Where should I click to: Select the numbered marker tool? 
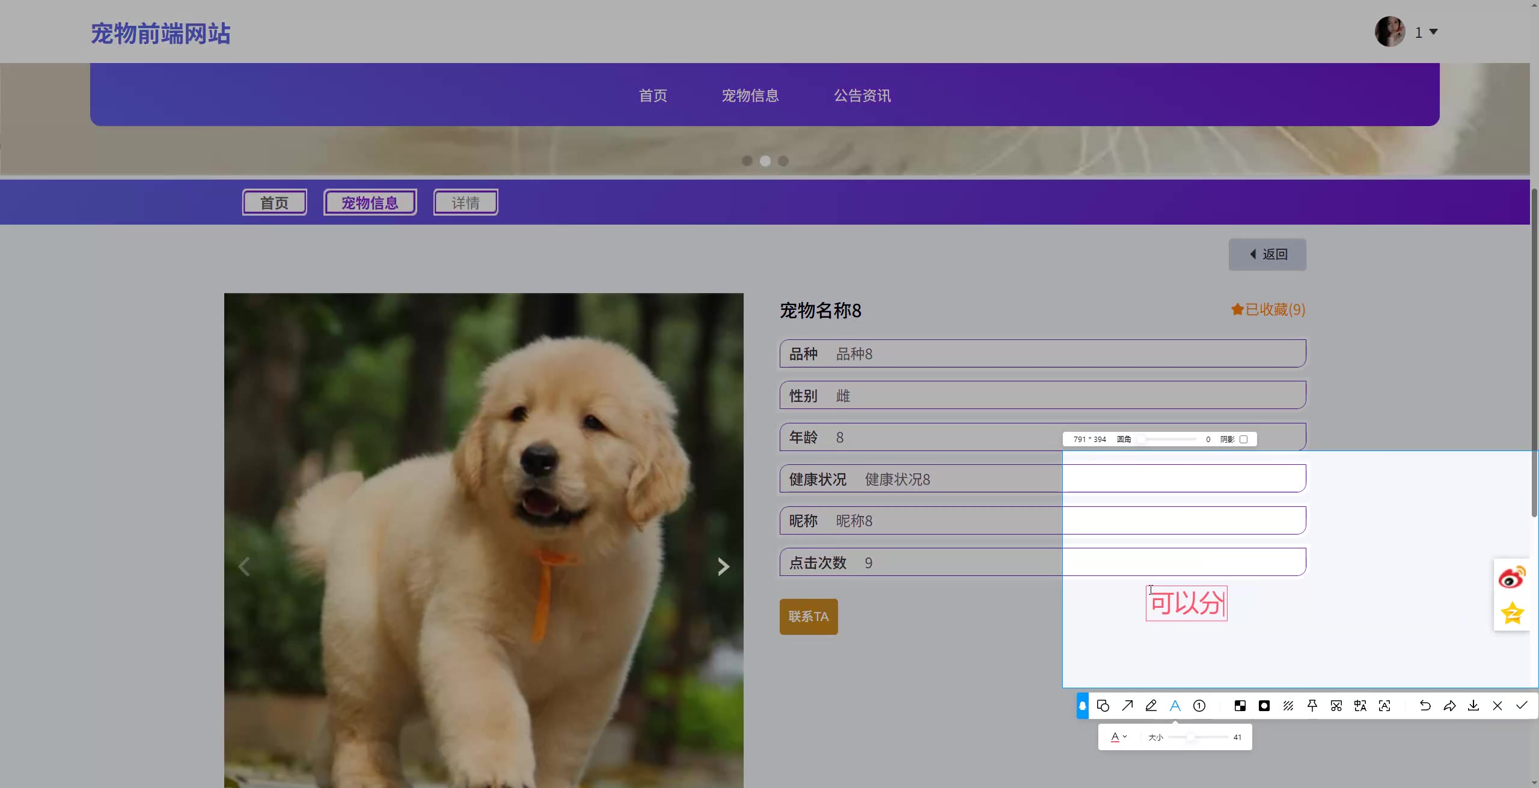[1199, 706]
